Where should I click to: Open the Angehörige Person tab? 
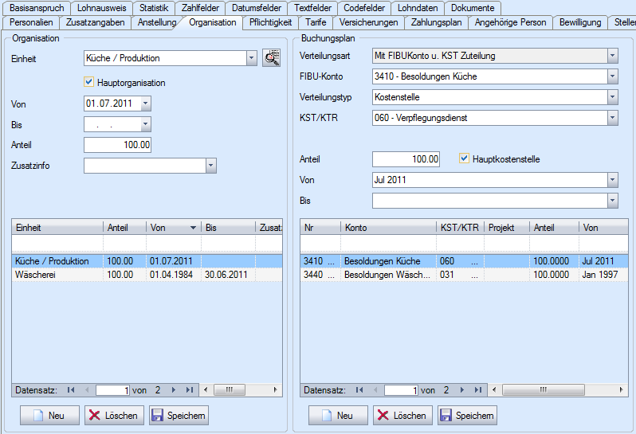coord(510,22)
